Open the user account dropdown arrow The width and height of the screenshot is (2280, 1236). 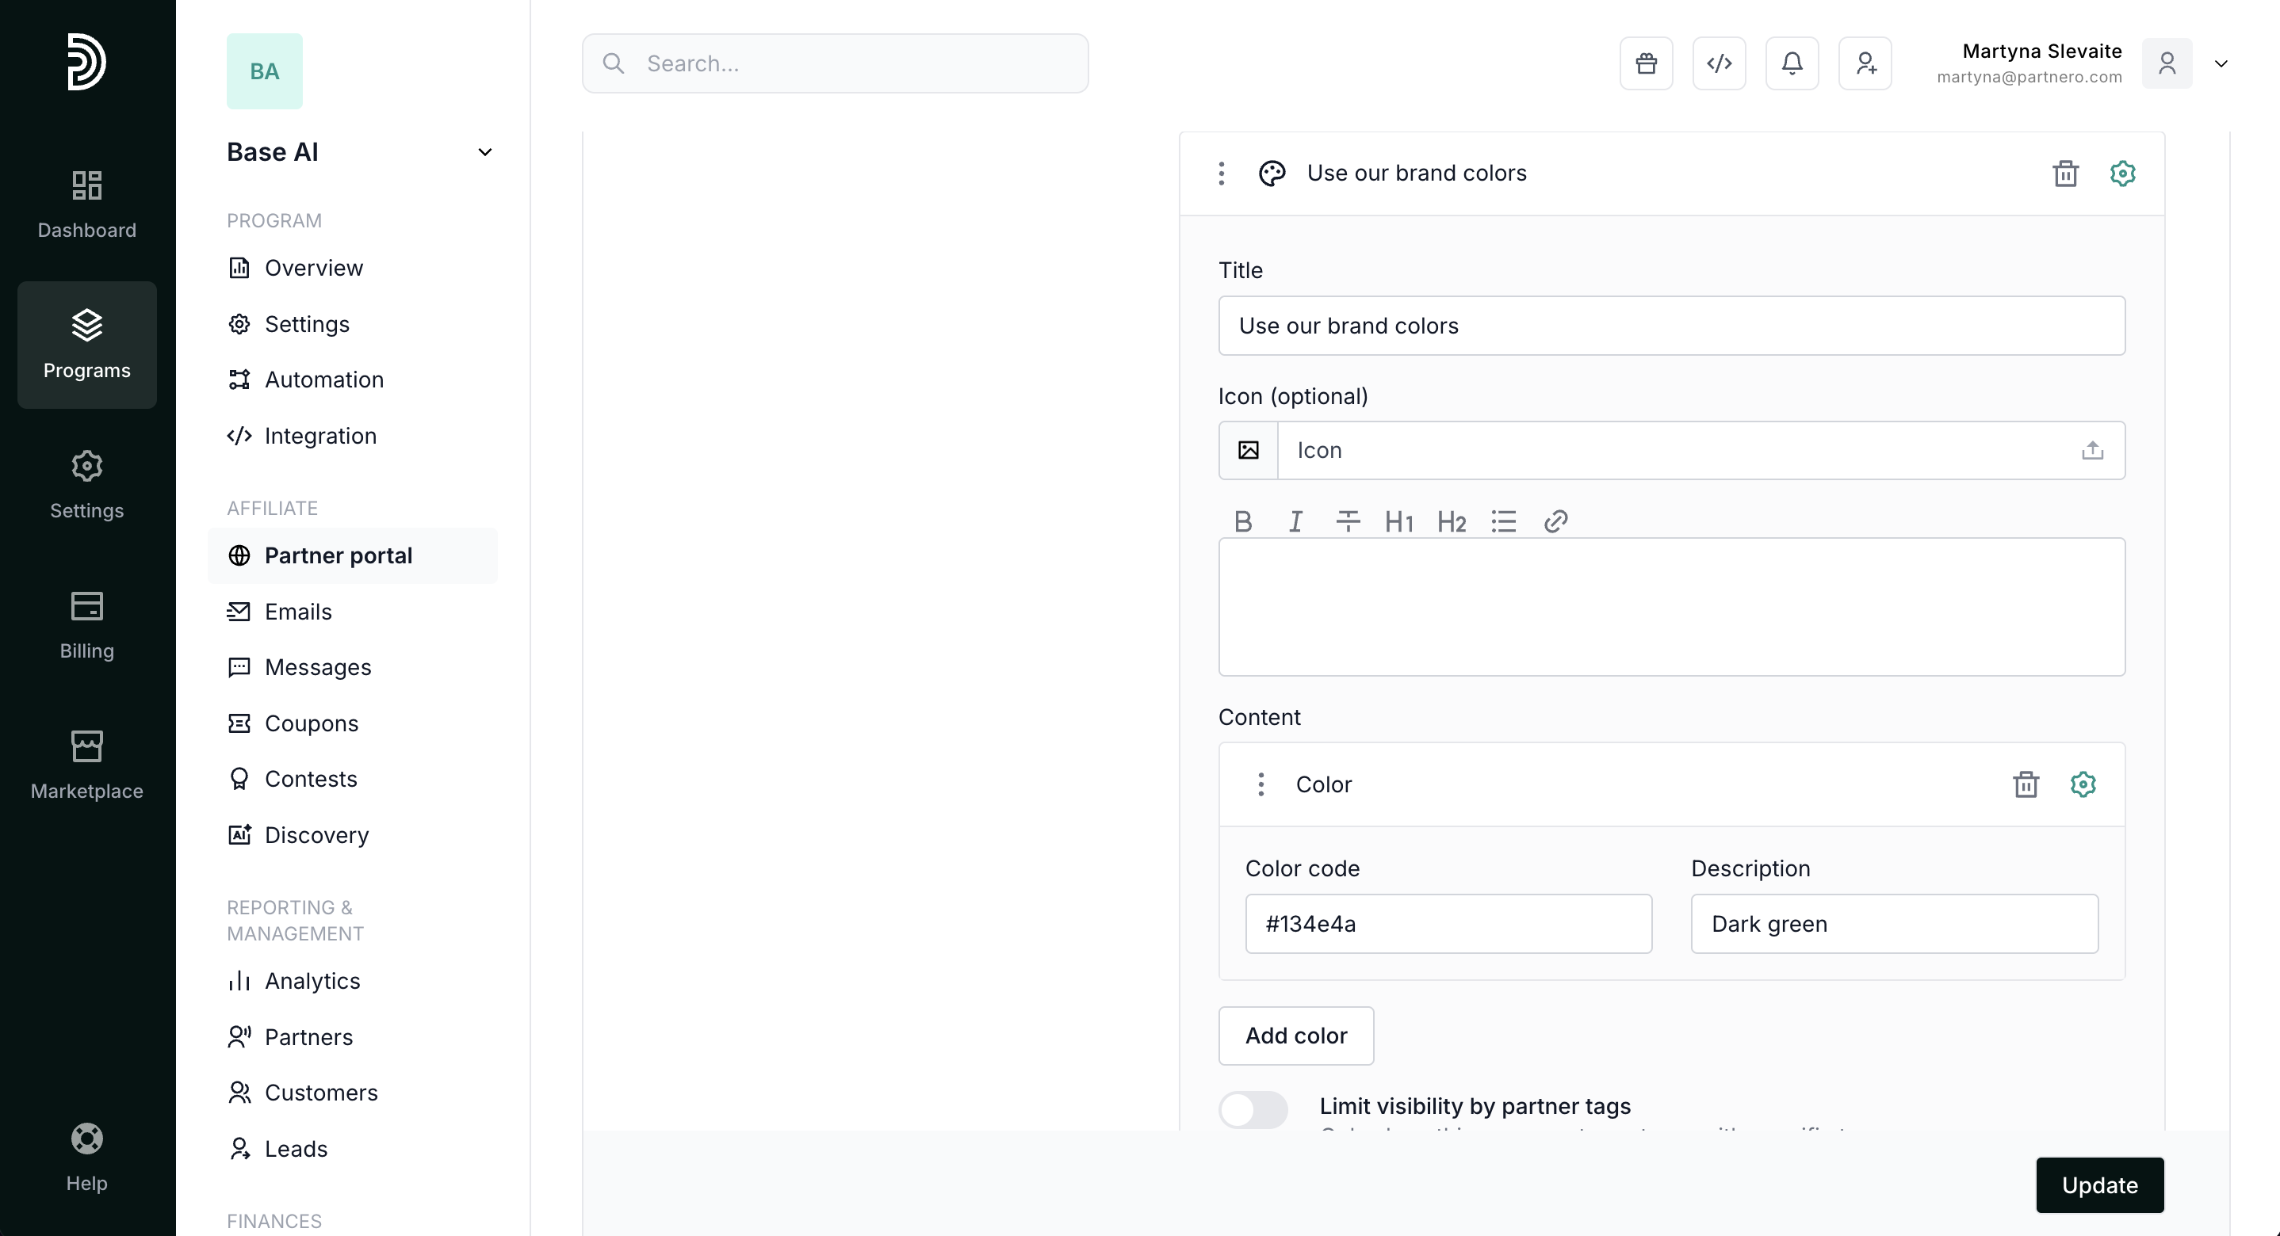point(2220,63)
